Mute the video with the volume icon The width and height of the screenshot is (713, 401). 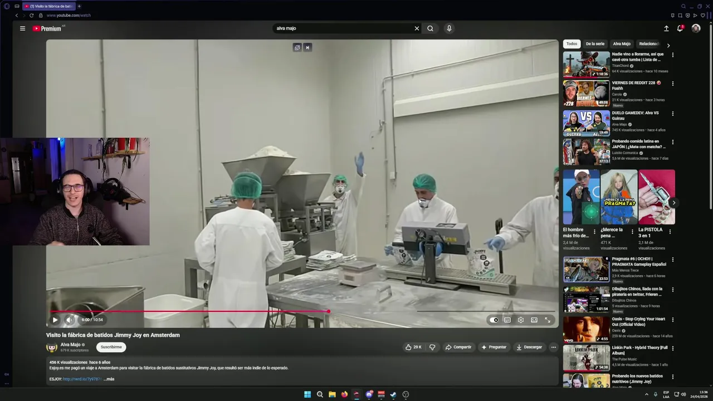coord(69,320)
